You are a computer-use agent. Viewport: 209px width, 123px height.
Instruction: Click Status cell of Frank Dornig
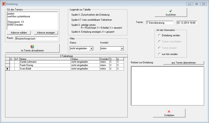click(x=85, y=65)
